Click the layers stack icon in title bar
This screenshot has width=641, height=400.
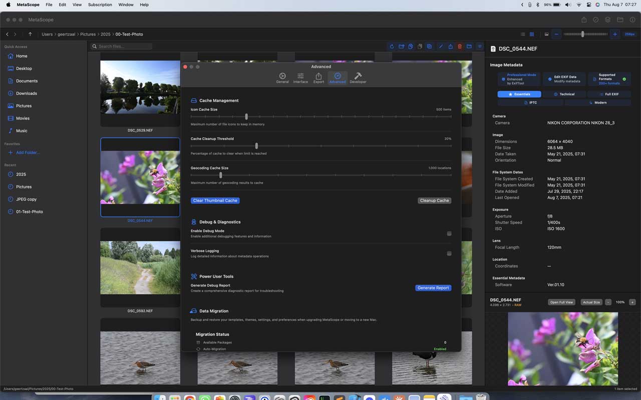[x=608, y=20]
